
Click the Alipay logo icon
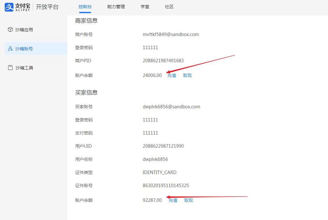[8, 7]
